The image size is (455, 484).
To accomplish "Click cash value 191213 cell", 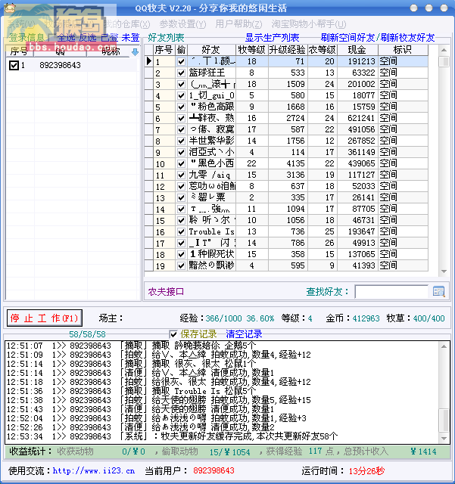I will (x=357, y=61).
